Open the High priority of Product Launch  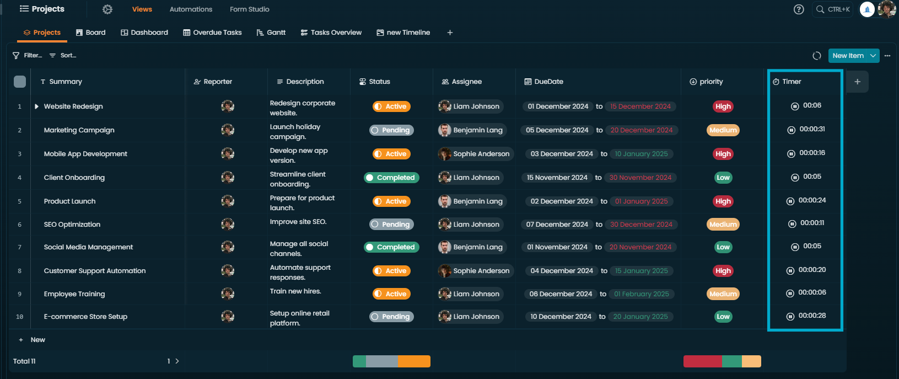723,201
